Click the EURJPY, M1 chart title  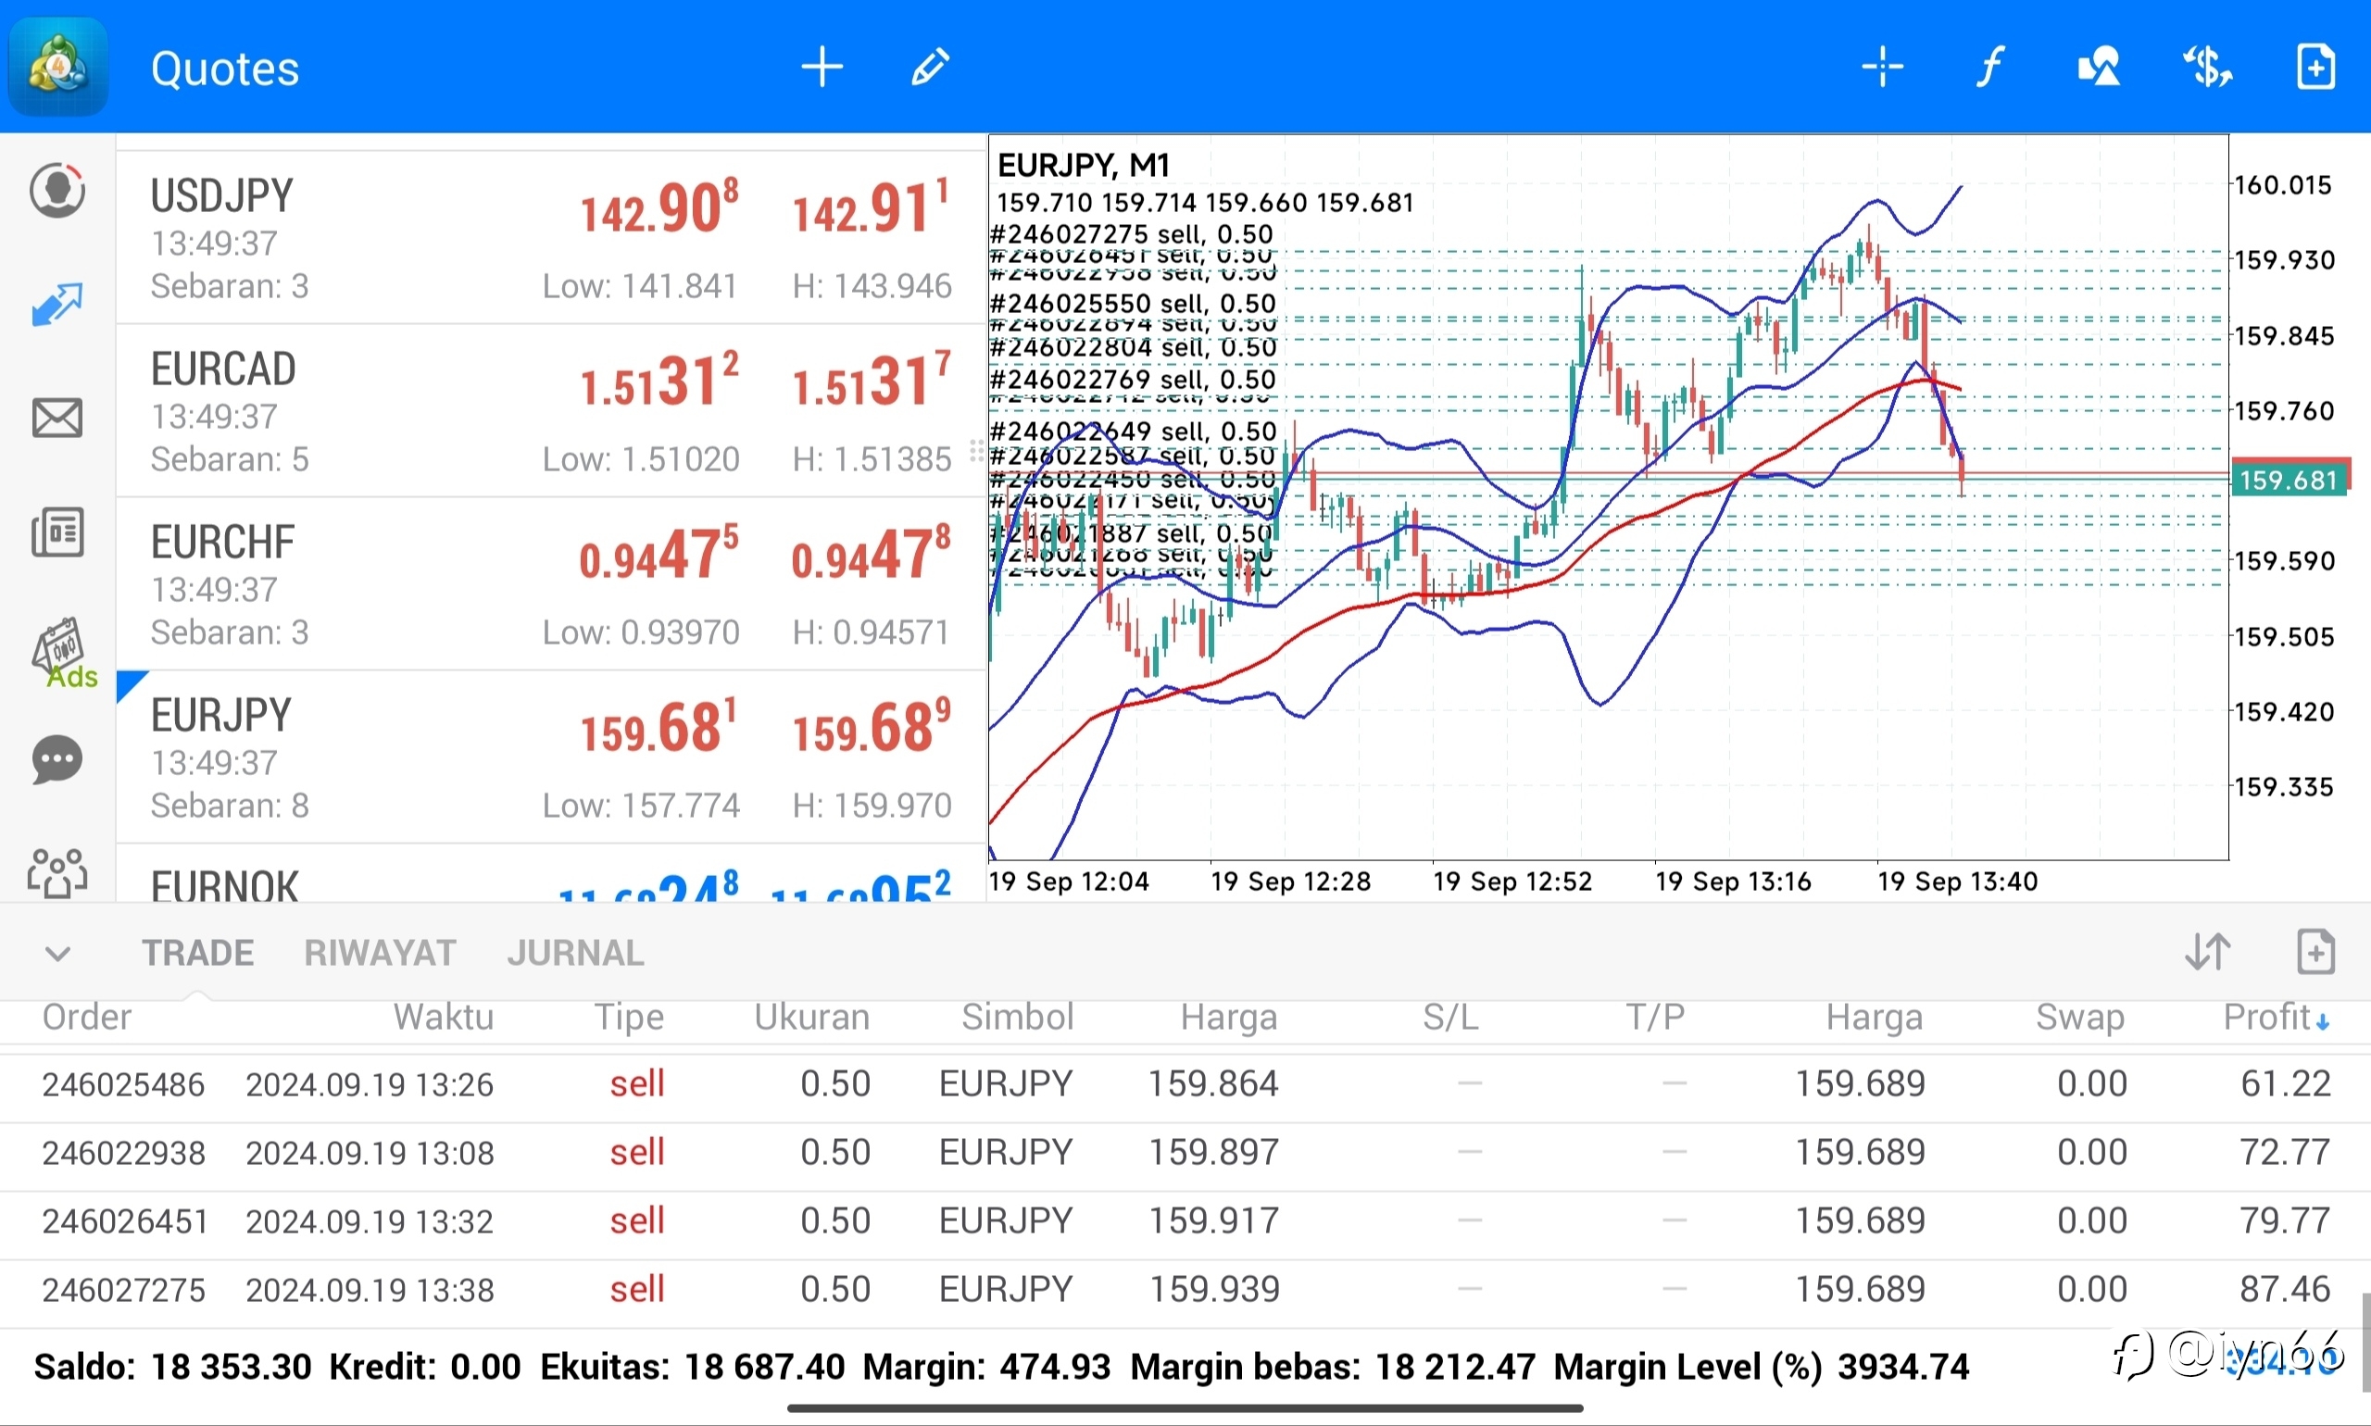[x=1083, y=165]
